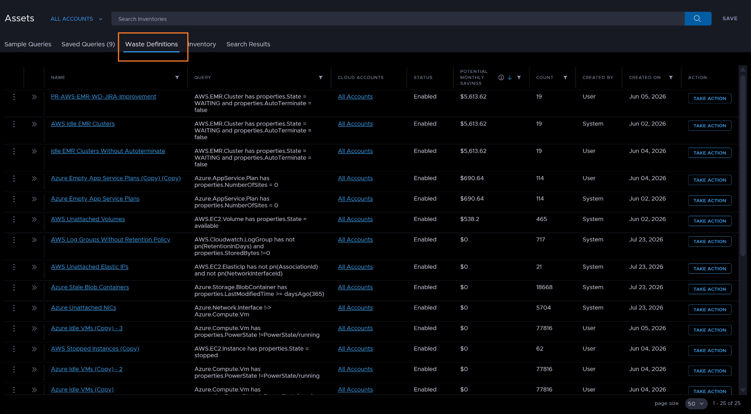
Task: Open filter for Created On column
Action: pyautogui.click(x=671, y=78)
